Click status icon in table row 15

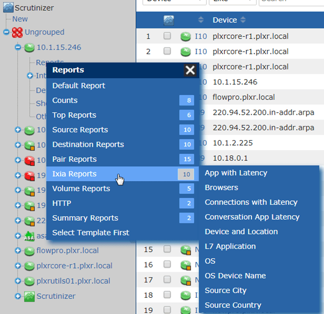(185, 250)
